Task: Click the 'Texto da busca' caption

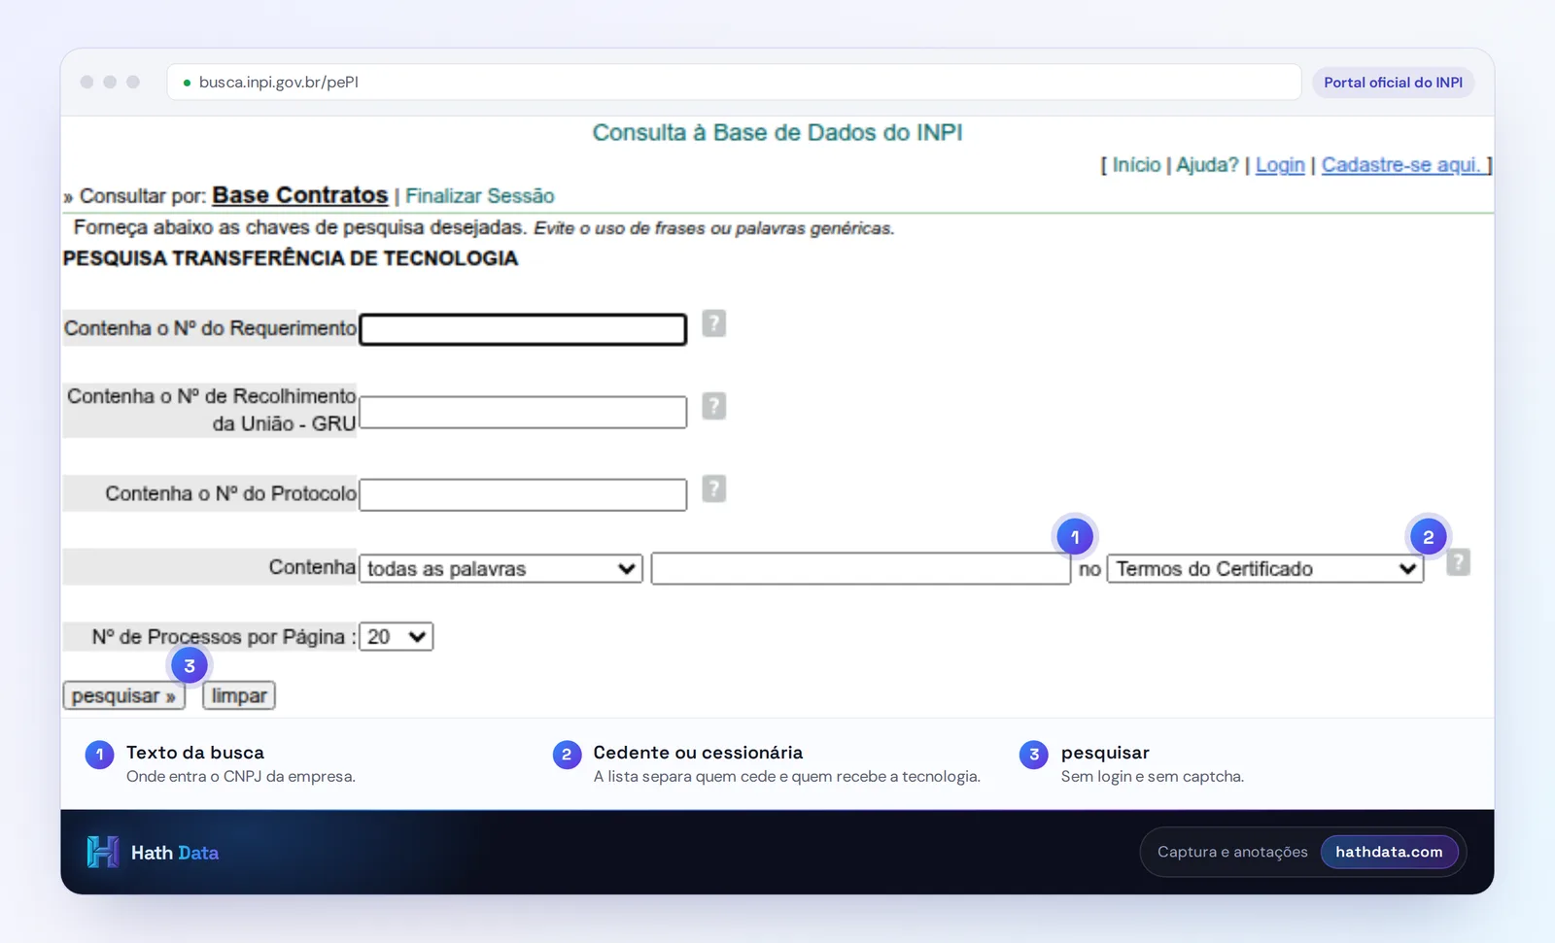Action: pyautogui.click(x=195, y=753)
